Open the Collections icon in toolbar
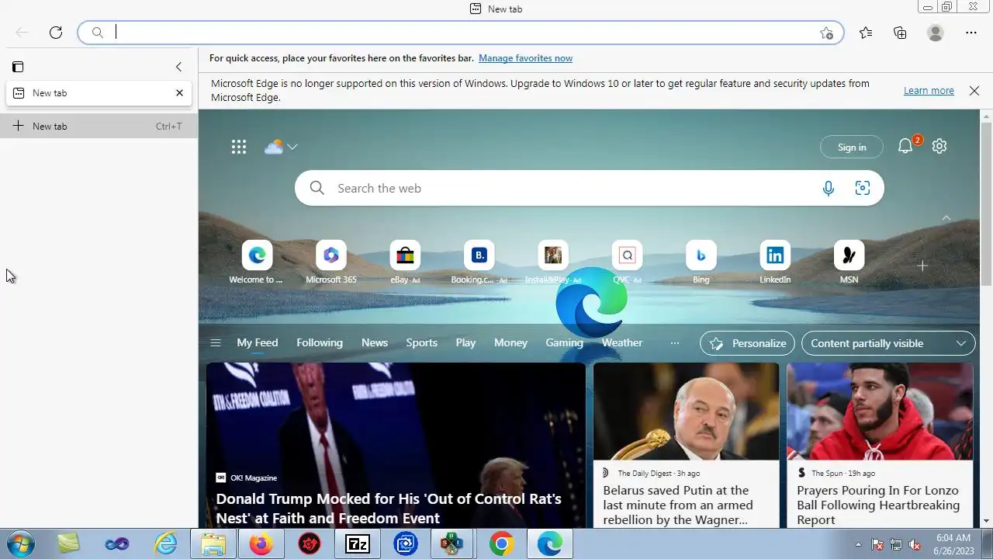 click(900, 33)
